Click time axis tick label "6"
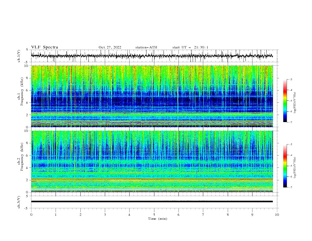312x241 pixels. click(178, 215)
